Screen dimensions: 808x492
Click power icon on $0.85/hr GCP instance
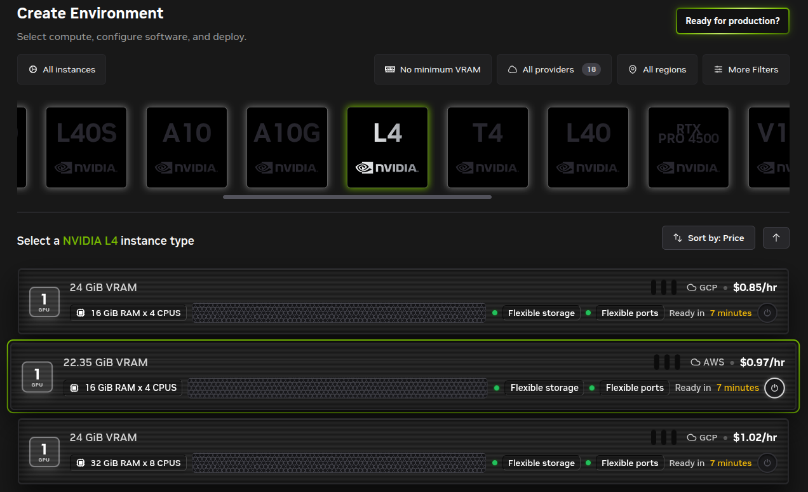(767, 313)
